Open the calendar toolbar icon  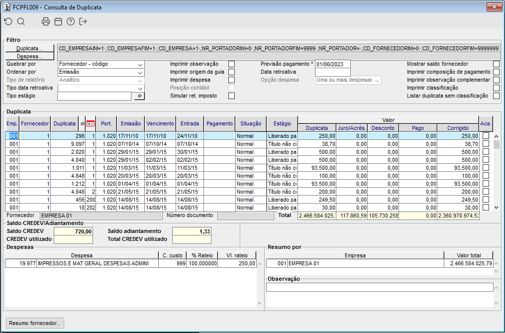click(x=58, y=21)
